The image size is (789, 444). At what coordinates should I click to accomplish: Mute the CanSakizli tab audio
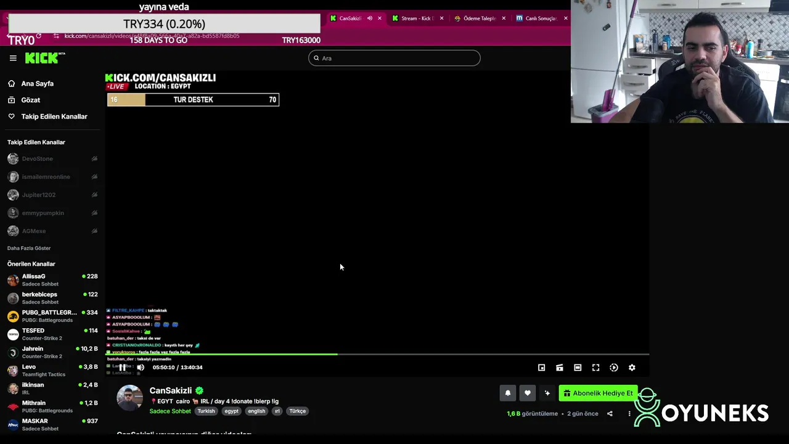(x=370, y=18)
